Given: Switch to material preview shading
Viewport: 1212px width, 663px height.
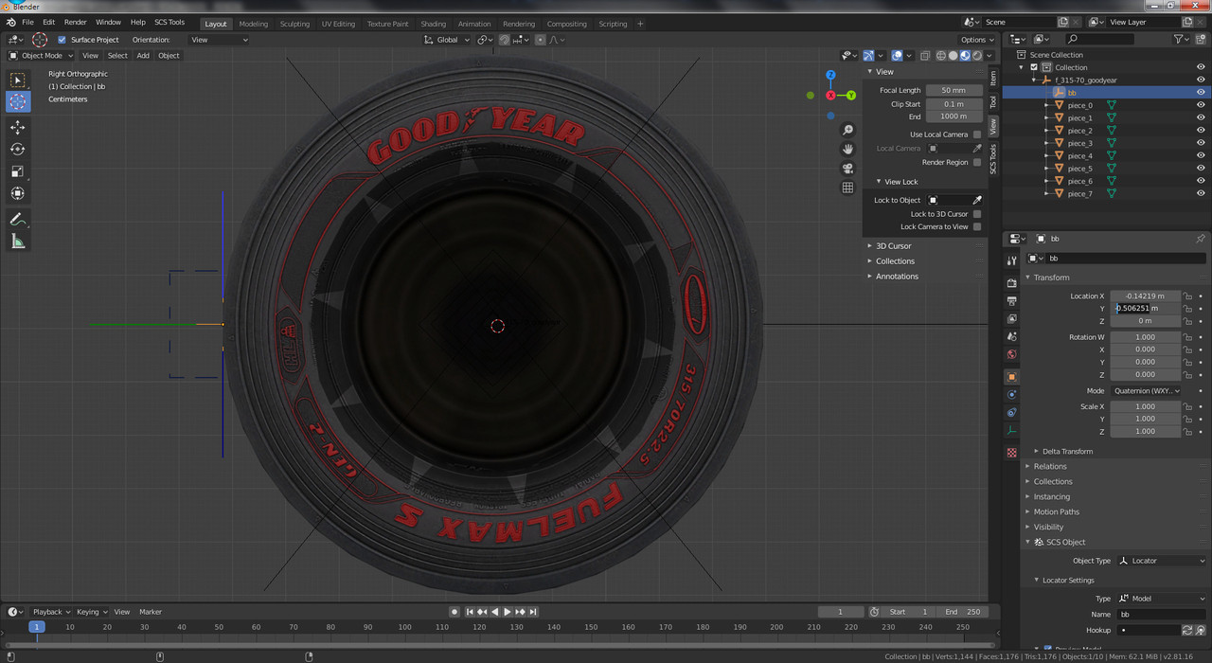Looking at the screenshot, I should click(x=965, y=56).
